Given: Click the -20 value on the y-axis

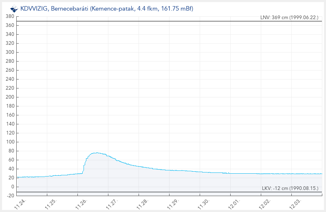Looking at the screenshot, I should (x=10, y=196).
